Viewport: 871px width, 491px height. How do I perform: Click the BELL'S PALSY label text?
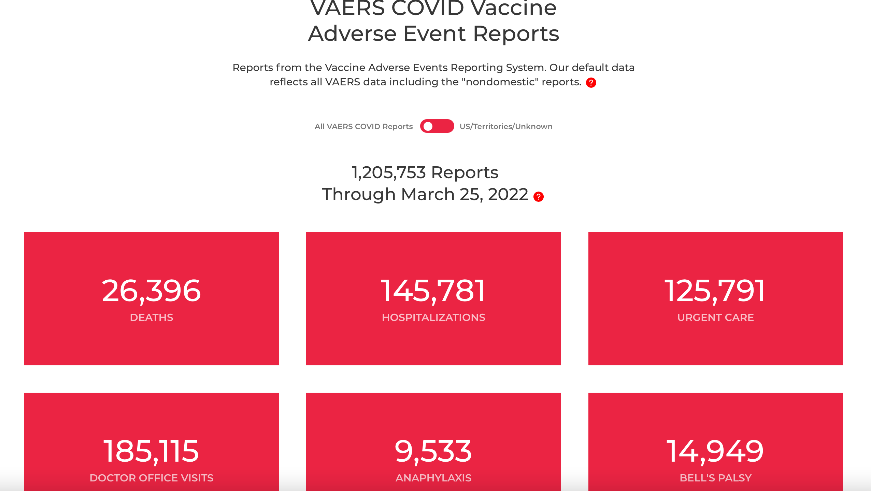pyautogui.click(x=715, y=478)
